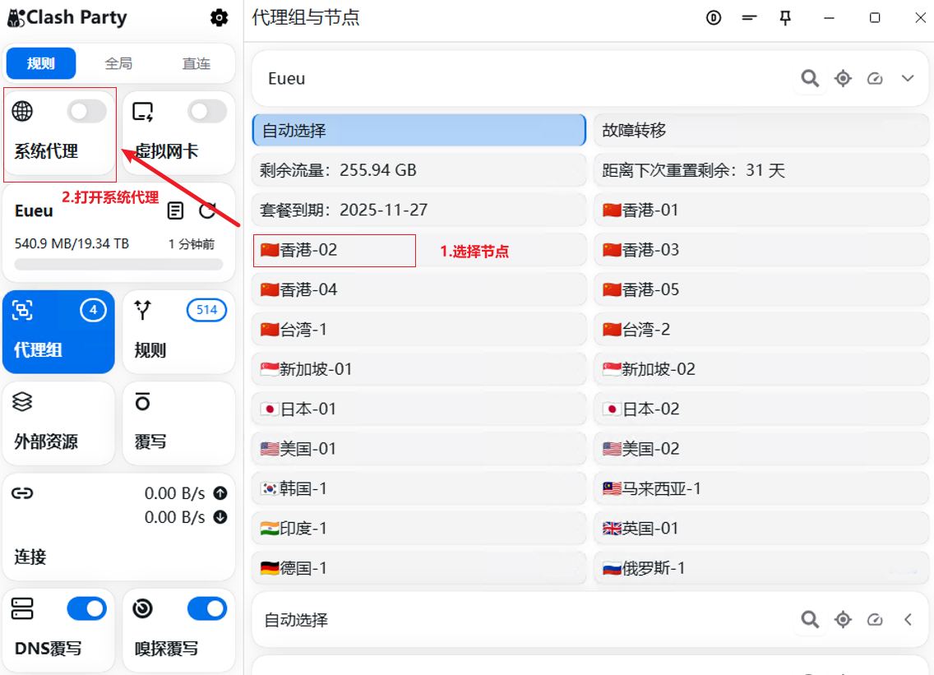Open settings via the gear icon
The width and height of the screenshot is (934, 675).
219,17
